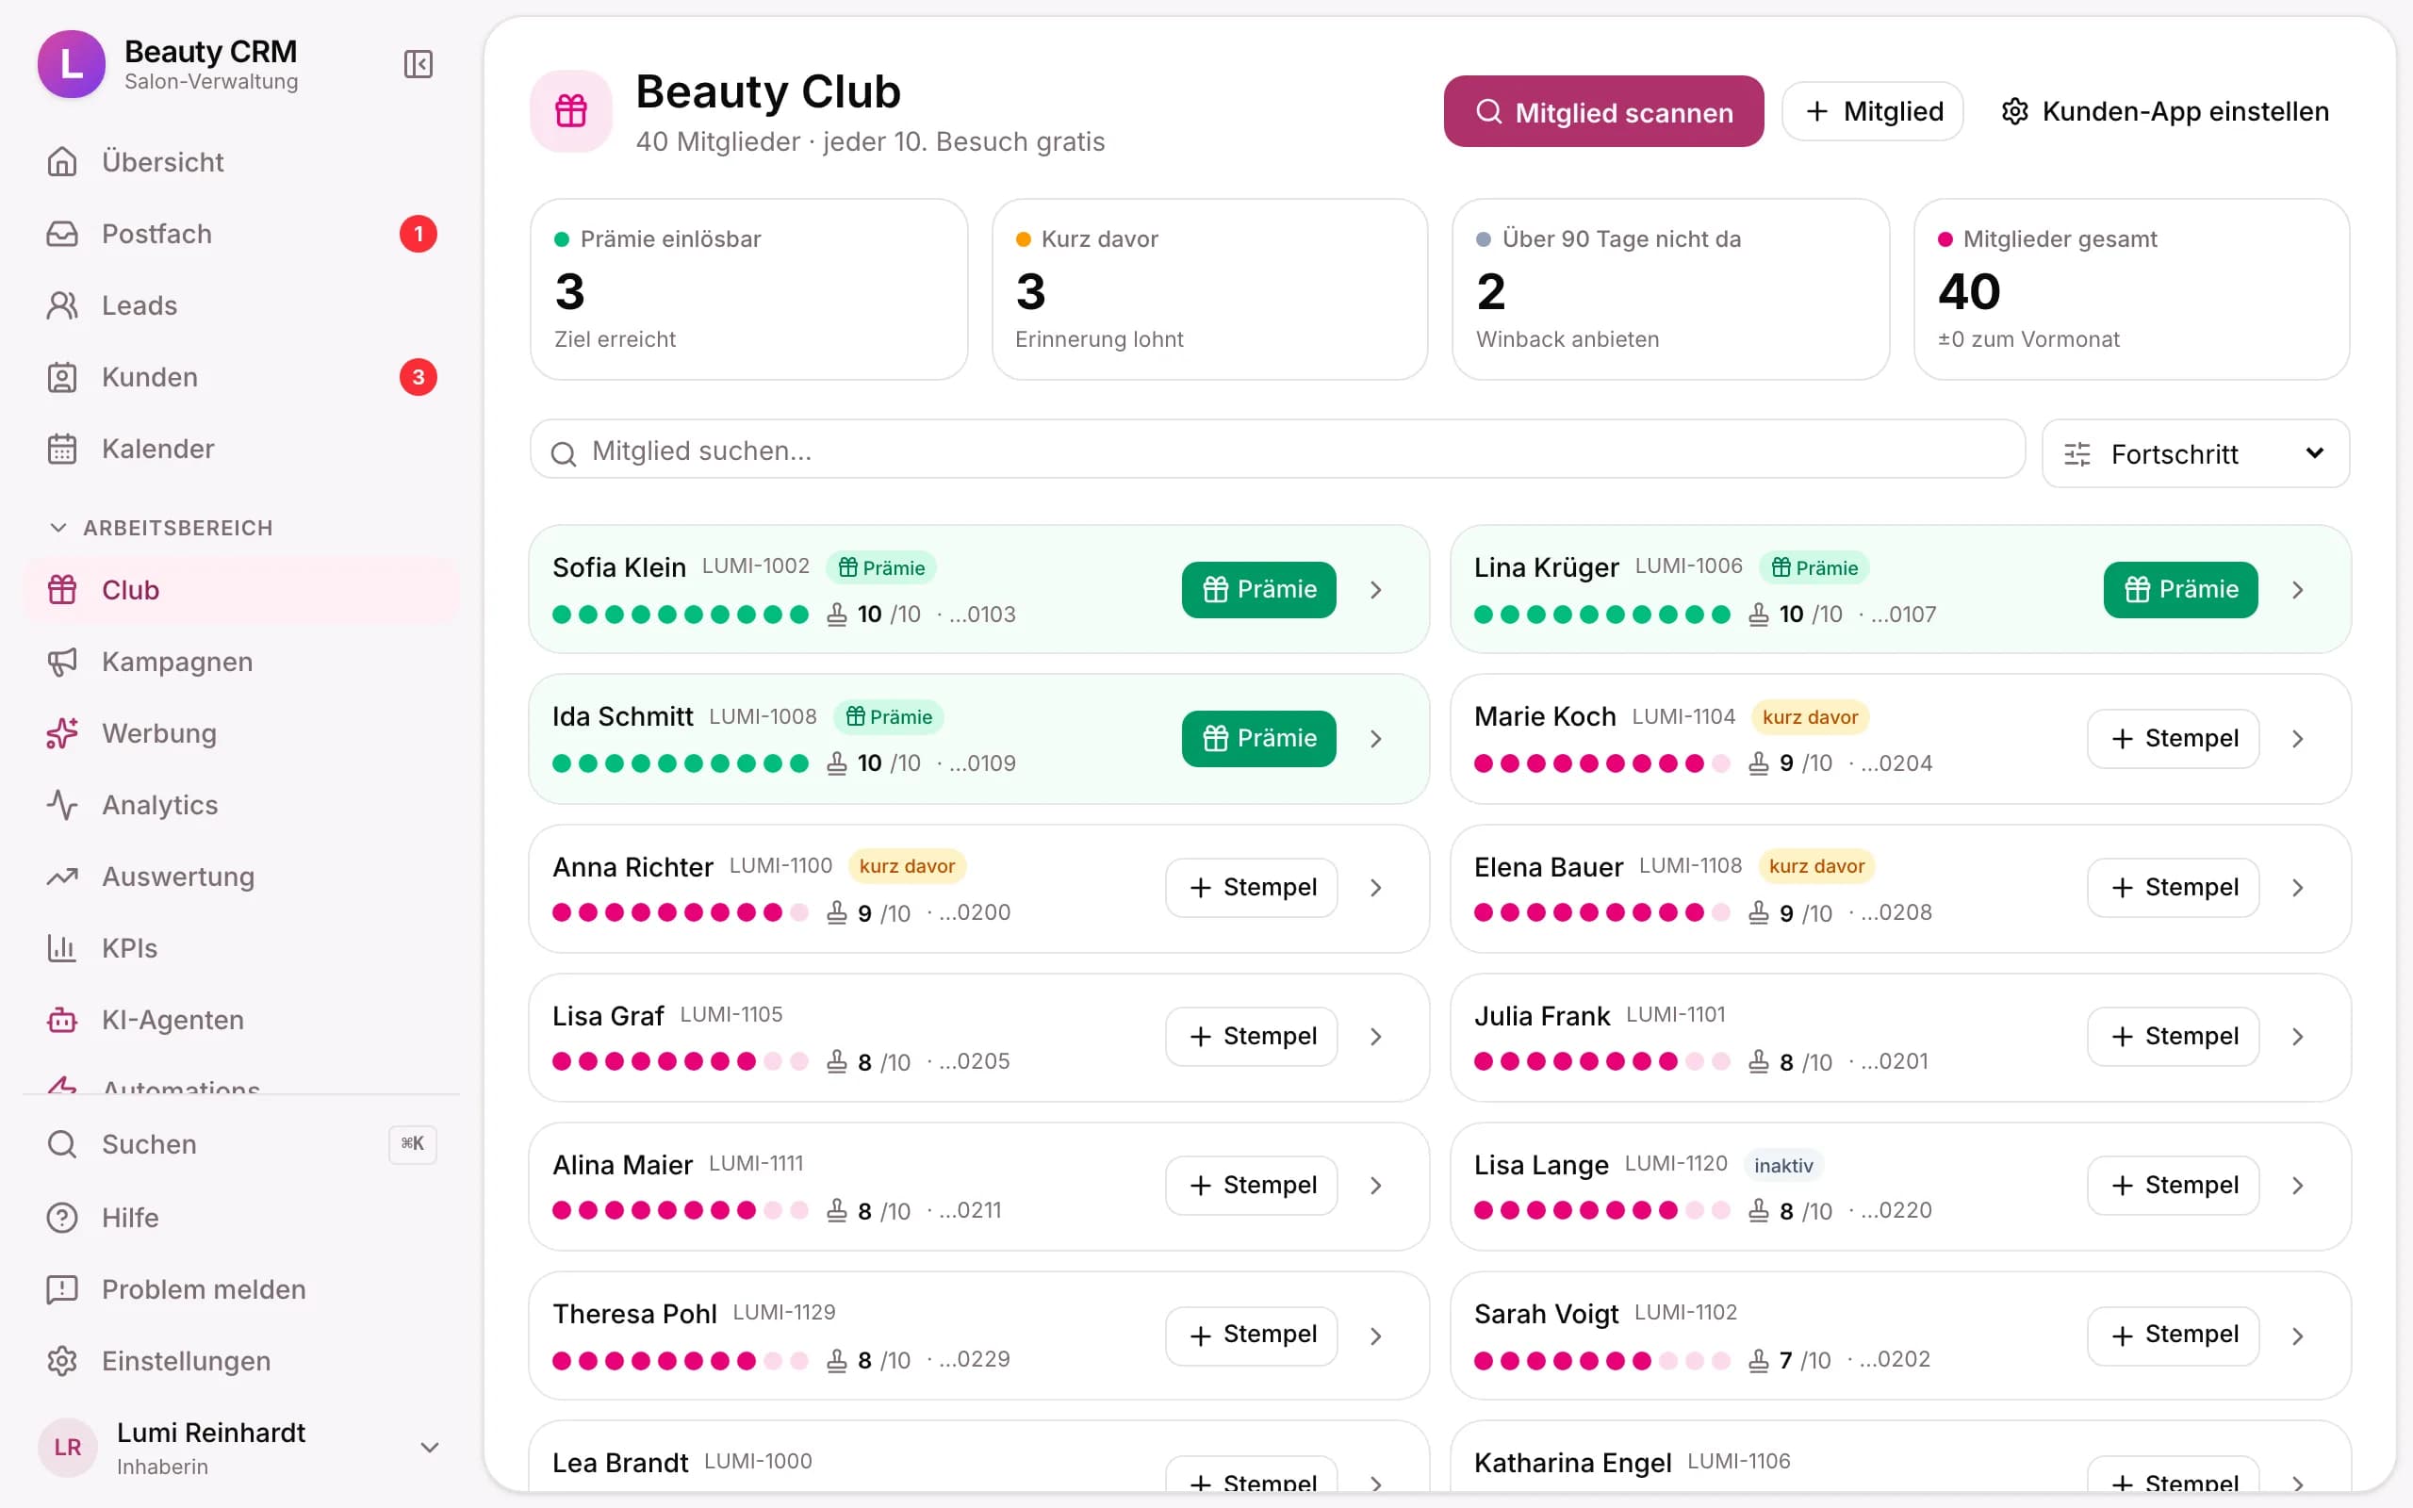Collapse the Arbeitsbereich section
The height and width of the screenshot is (1508, 2413).
[159, 528]
